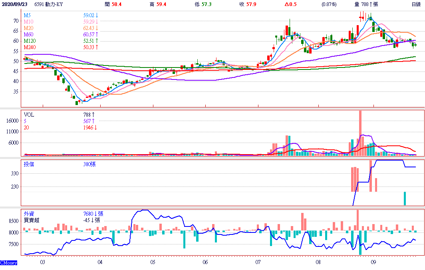
Task: Select the M5 moving average legend
Action: click(x=27, y=15)
